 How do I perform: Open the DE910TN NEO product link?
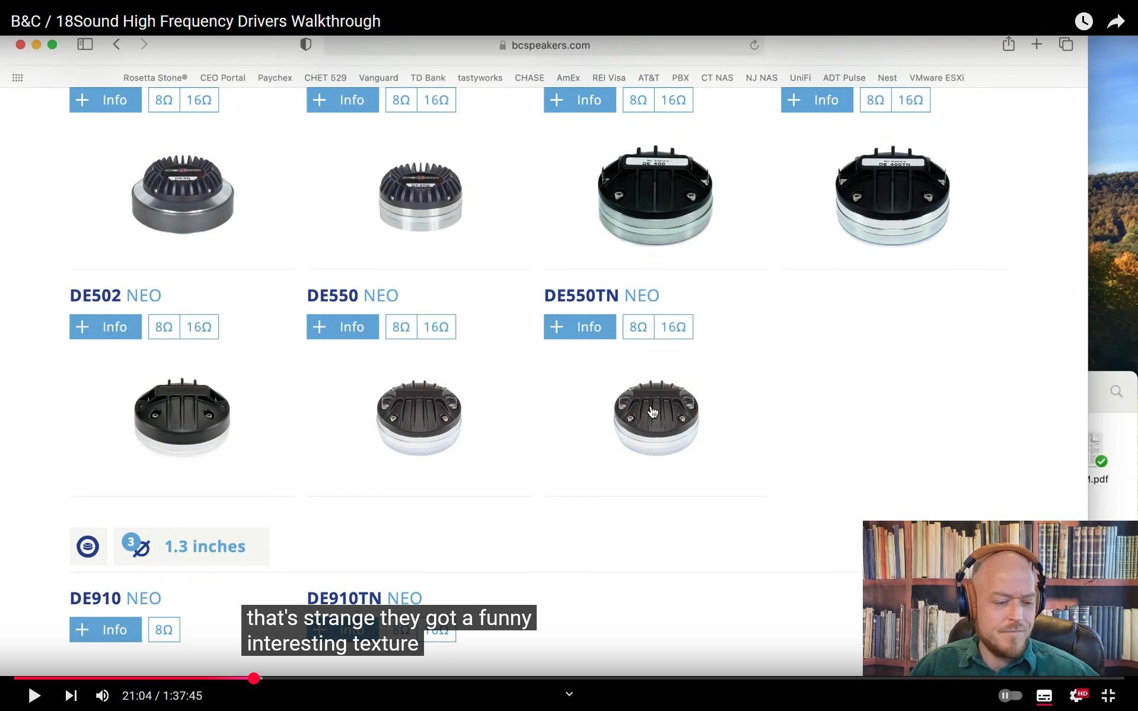tap(365, 597)
